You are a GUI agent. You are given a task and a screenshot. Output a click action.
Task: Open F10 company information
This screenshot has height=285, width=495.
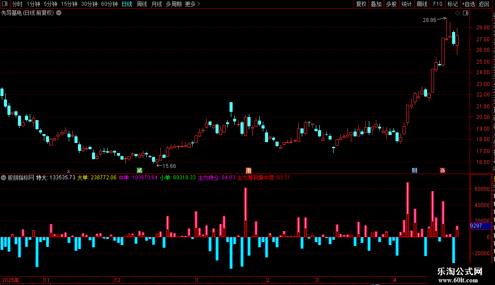coord(438,4)
